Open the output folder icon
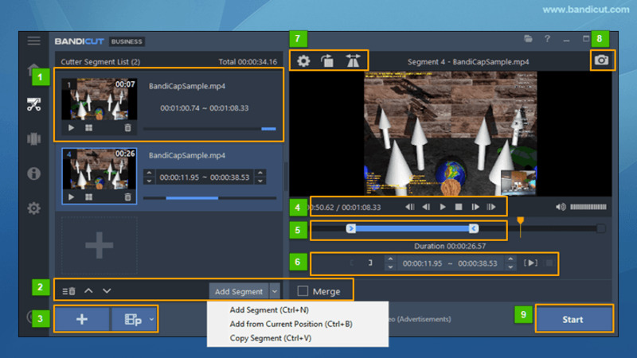The image size is (637, 358). click(528, 39)
